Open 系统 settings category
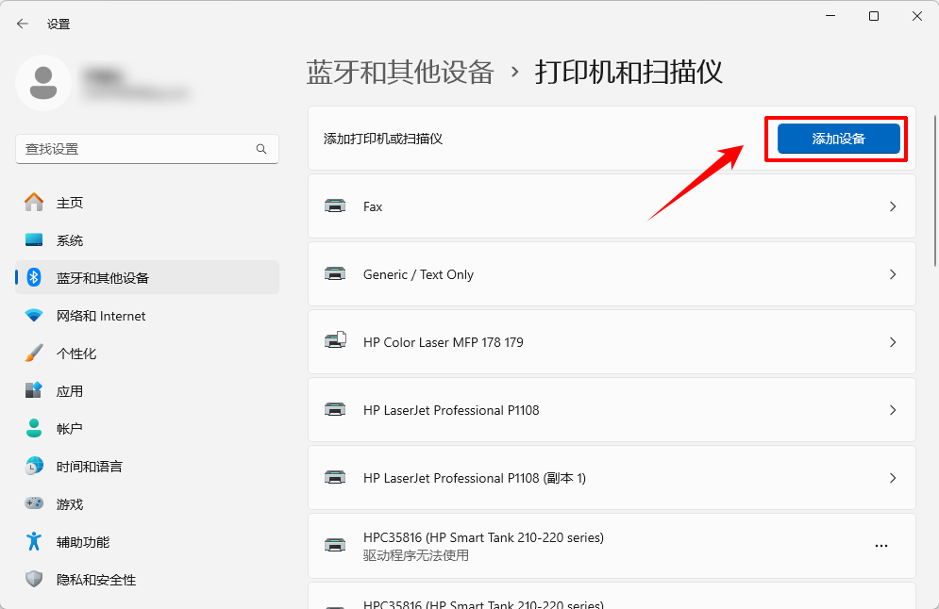Screen dimensions: 939x609 [147, 239]
